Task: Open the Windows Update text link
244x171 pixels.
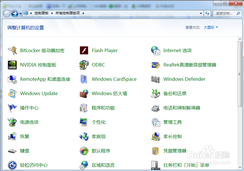Action: [39, 93]
